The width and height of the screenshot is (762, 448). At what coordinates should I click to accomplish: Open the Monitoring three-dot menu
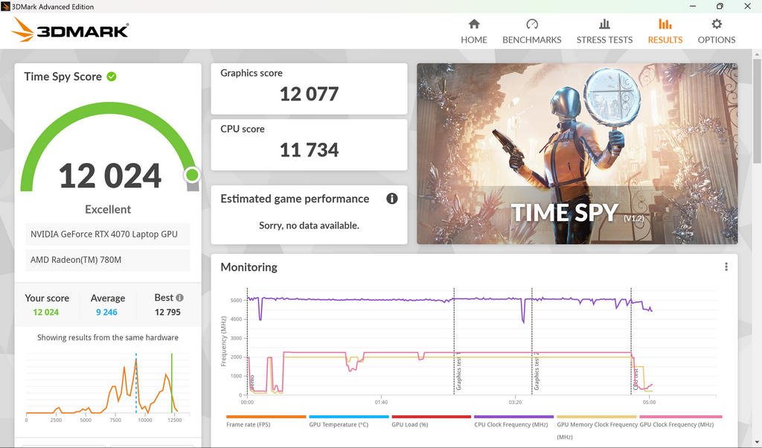(726, 266)
